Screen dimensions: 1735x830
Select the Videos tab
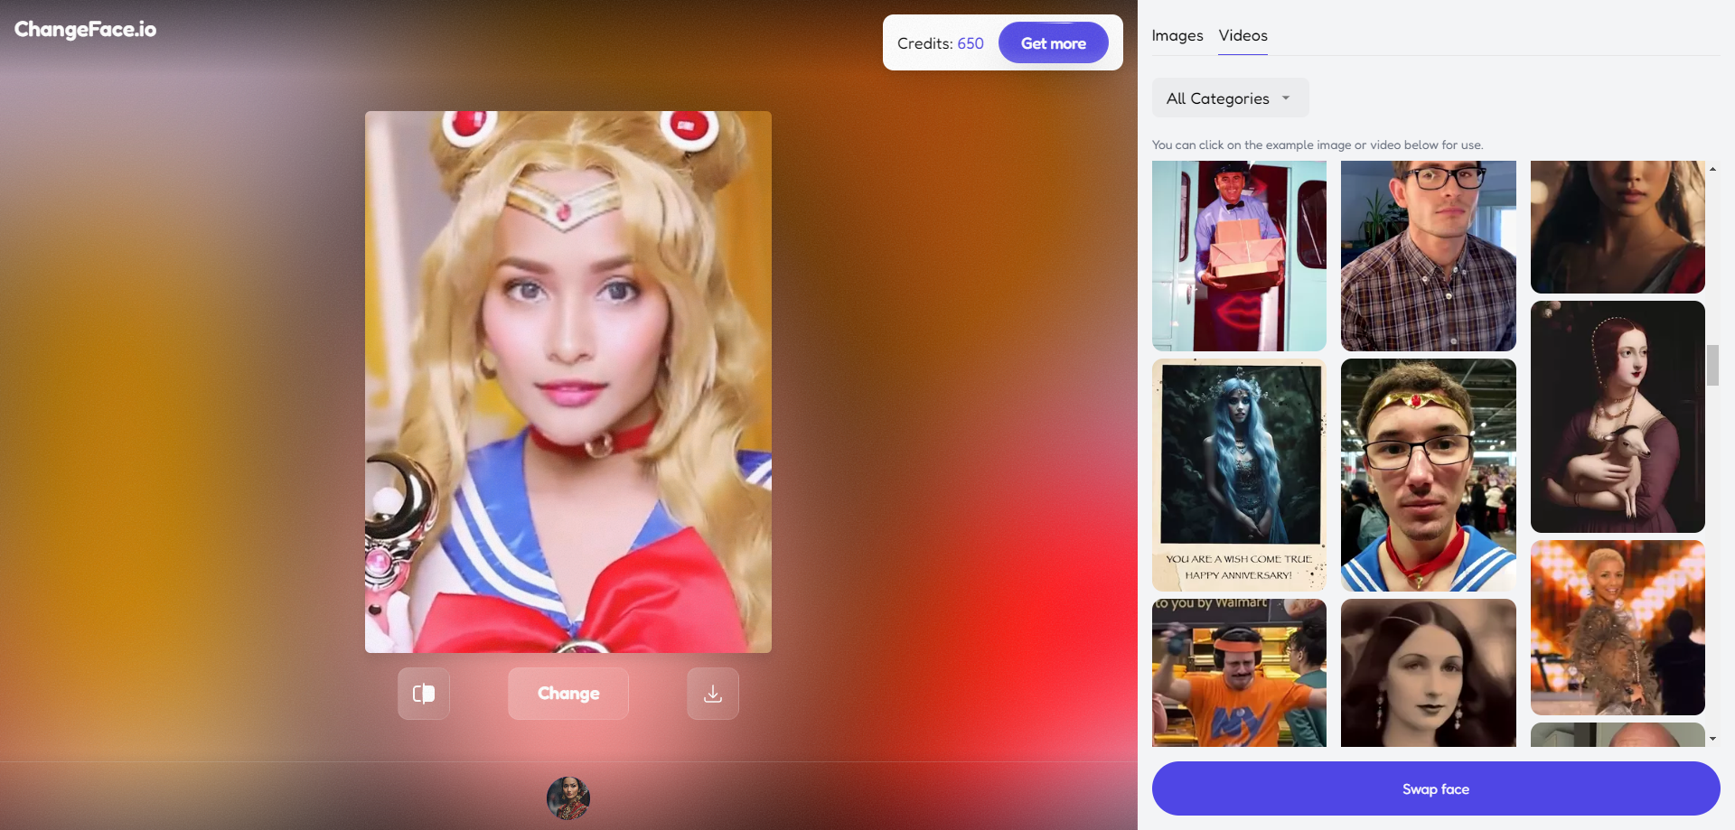pos(1243,35)
